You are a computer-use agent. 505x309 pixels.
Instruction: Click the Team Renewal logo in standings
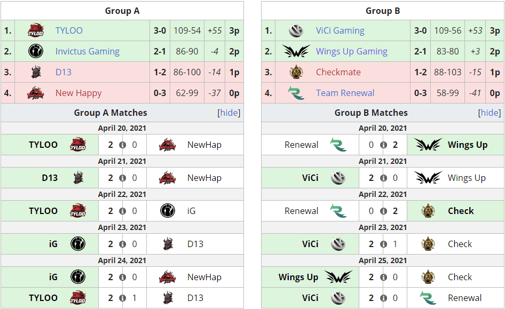tap(296, 93)
